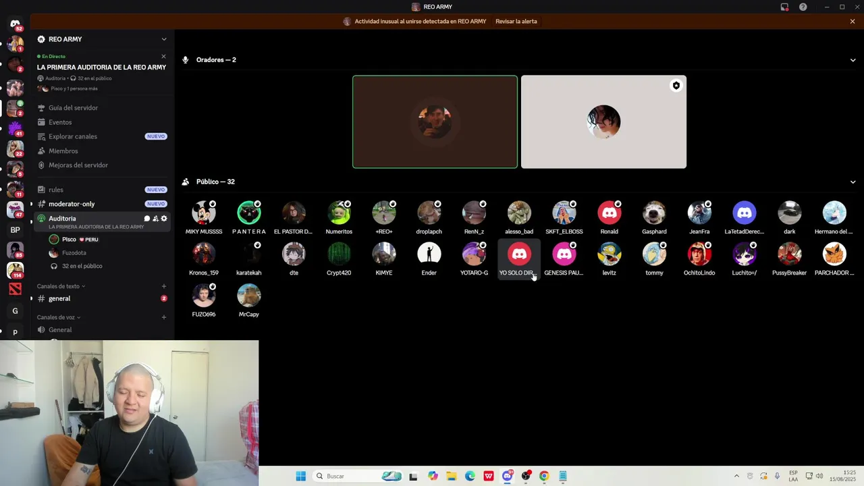This screenshot has height=486, width=864.
Task: Click audience member Gasphard
Action: coord(654,218)
